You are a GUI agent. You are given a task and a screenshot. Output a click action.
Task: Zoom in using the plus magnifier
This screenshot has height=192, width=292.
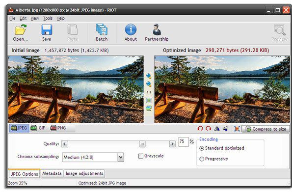tap(149, 76)
